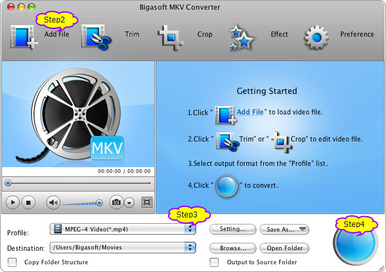
Task: Enable Output to Source Folder checkbox
Action: click(x=214, y=262)
